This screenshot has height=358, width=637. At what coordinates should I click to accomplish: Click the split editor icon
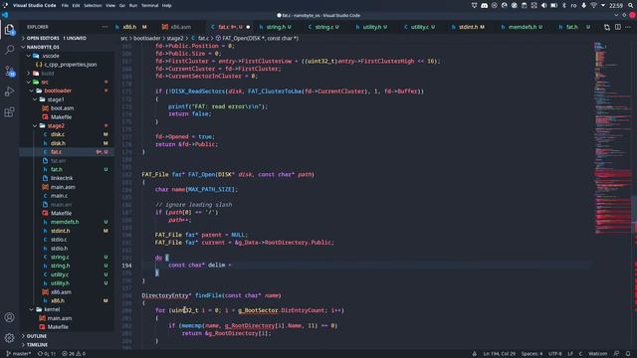(x=617, y=27)
